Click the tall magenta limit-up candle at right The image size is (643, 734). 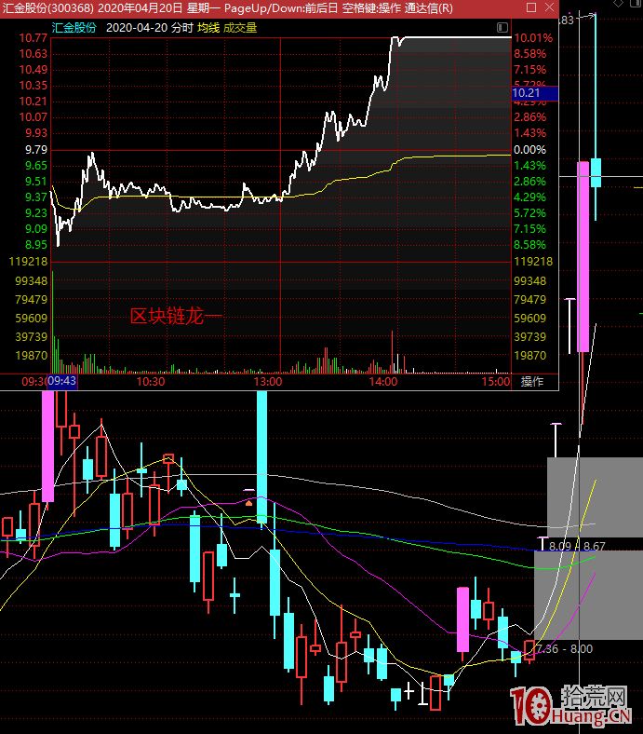click(x=583, y=256)
